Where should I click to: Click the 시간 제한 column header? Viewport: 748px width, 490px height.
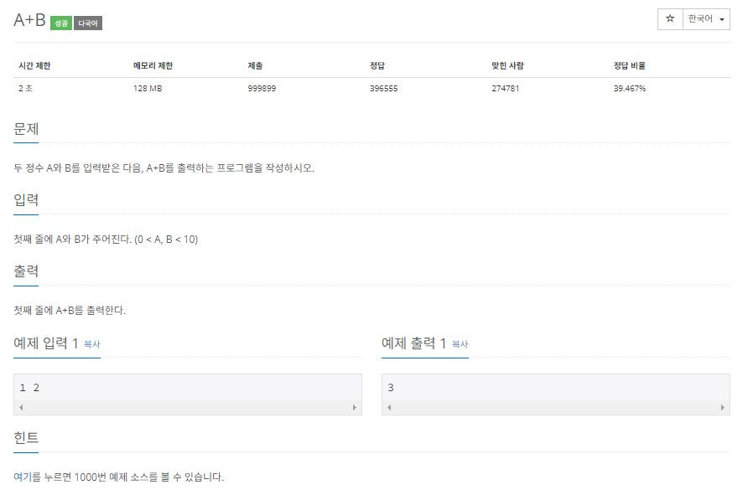coord(34,66)
